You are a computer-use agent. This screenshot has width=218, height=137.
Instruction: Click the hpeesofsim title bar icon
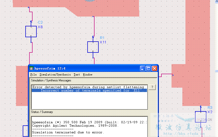coord(32,68)
